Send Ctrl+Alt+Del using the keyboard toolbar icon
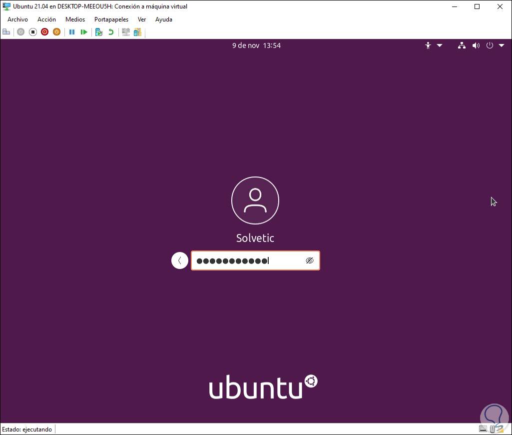The height and width of the screenshot is (435, 512). [x=6, y=32]
